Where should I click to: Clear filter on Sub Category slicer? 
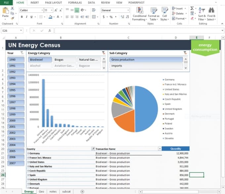click(185, 53)
